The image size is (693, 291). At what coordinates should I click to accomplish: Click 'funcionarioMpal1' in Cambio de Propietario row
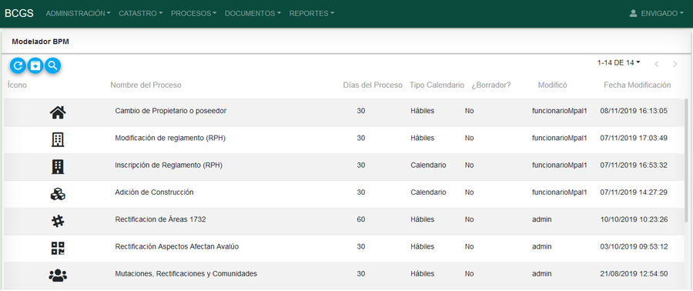tap(560, 111)
